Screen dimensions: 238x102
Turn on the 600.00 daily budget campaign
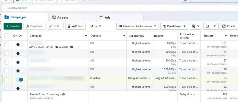coord(19,45)
